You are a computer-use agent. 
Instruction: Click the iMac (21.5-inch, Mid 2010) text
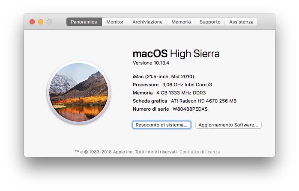pyautogui.click(x=163, y=76)
